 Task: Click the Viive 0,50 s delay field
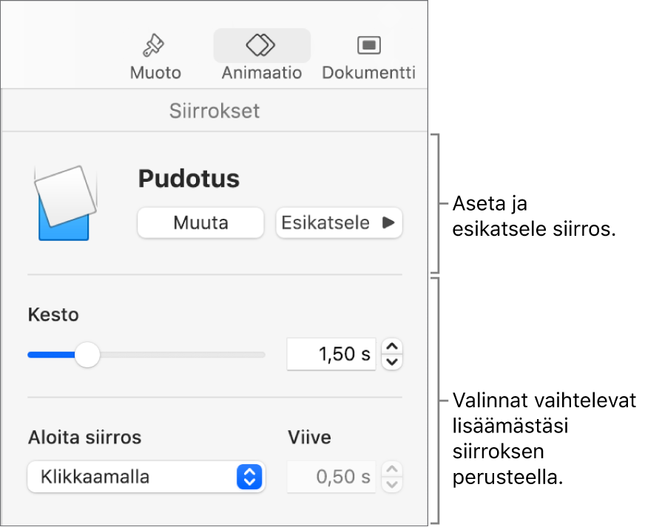click(x=331, y=477)
